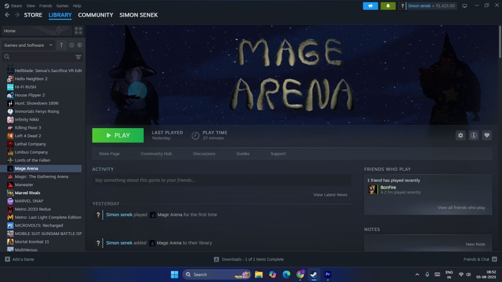Viewport: 502px width, 282px height.
Task: Click BonFire's avatar thumbnail
Action: 373,190
